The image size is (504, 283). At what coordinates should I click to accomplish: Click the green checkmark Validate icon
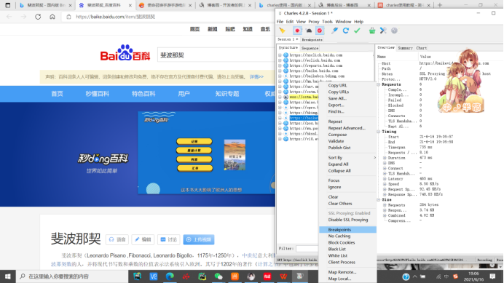click(357, 31)
